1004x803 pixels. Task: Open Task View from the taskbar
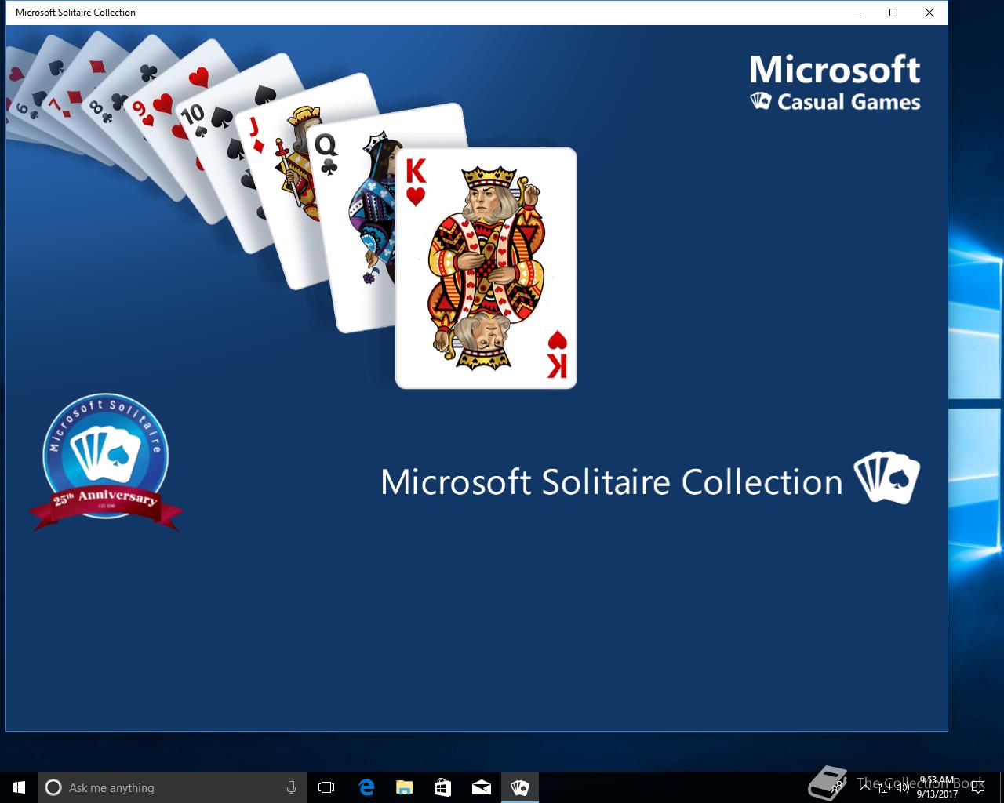[x=326, y=787]
